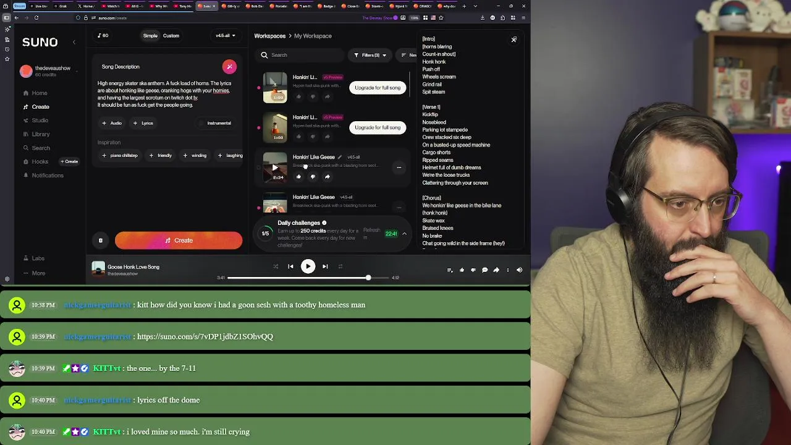Click into the Song Description text area
791x445 pixels.
click(x=167, y=94)
